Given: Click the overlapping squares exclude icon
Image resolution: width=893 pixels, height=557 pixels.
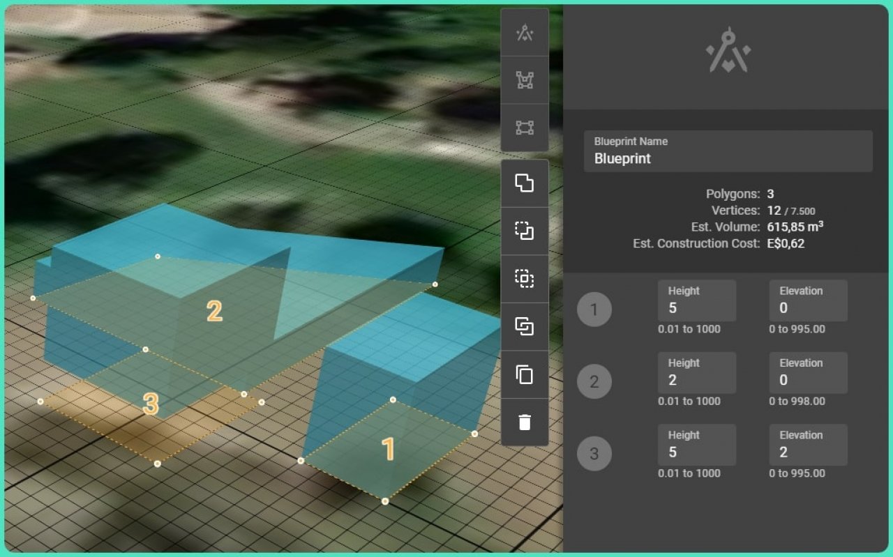Looking at the screenshot, I should coord(525,326).
